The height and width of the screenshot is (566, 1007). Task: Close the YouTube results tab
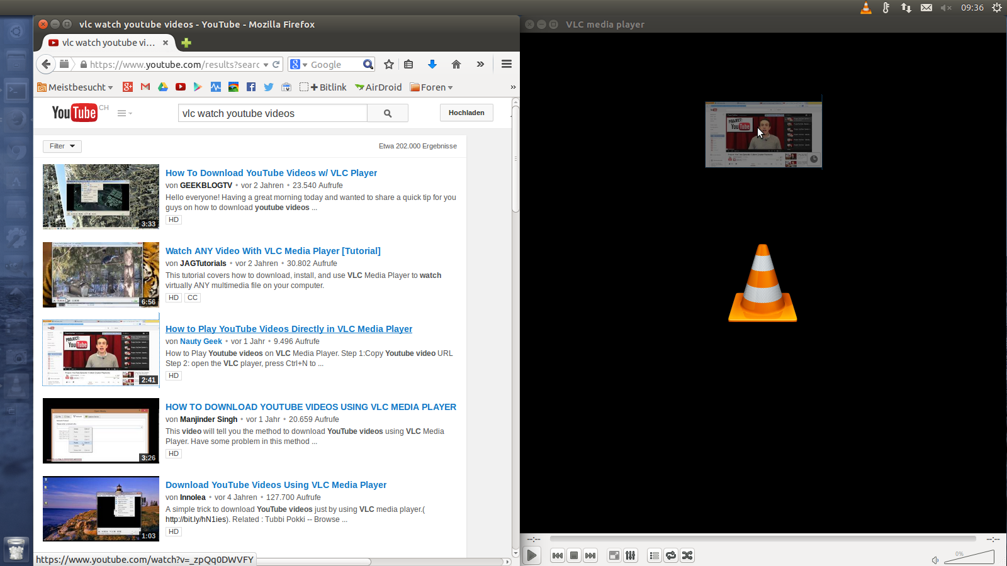coord(166,43)
